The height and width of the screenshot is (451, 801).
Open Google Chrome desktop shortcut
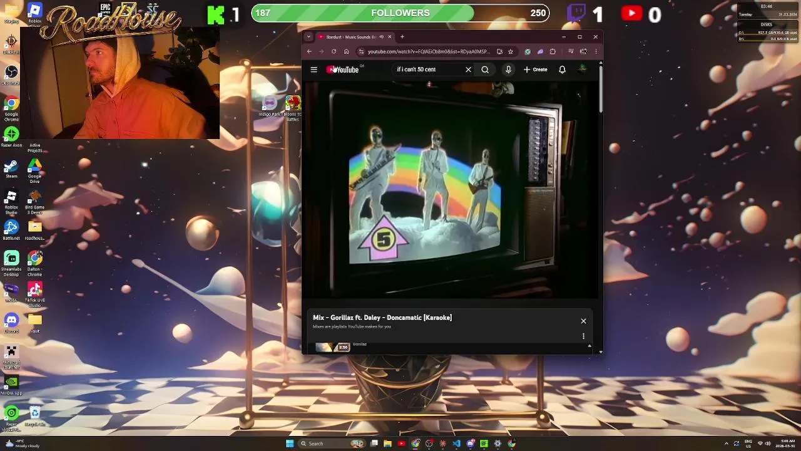[x=12, y=107]
